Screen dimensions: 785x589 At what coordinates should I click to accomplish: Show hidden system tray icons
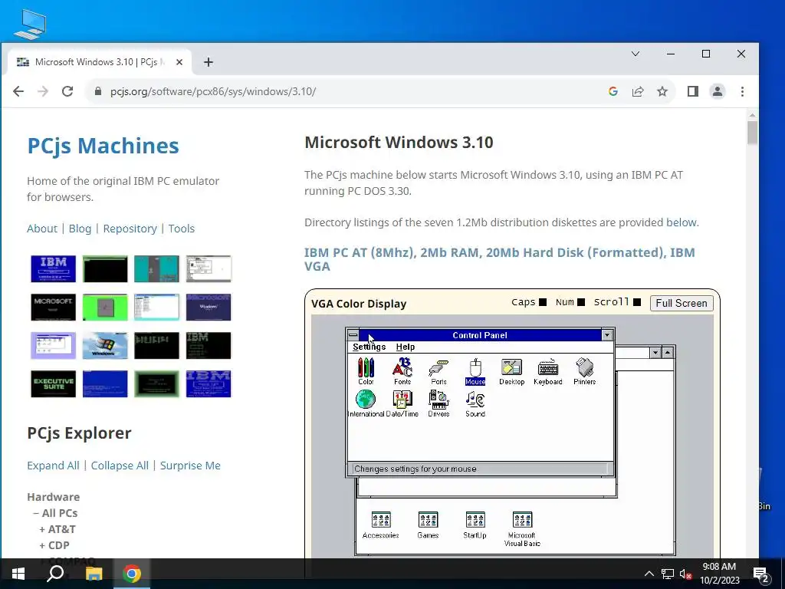coord(649,574)
